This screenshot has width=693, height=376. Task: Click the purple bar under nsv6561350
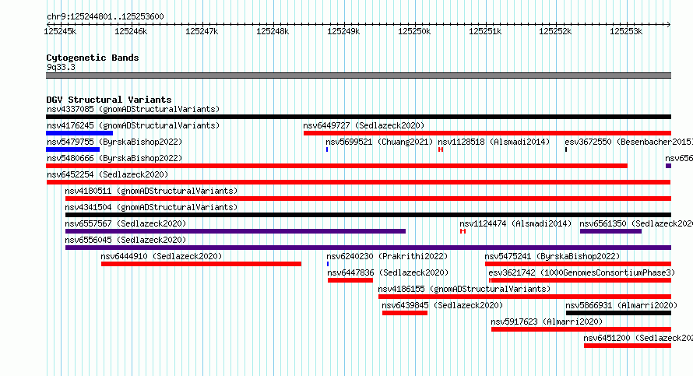pyautogui.click(x=610, y=231)
